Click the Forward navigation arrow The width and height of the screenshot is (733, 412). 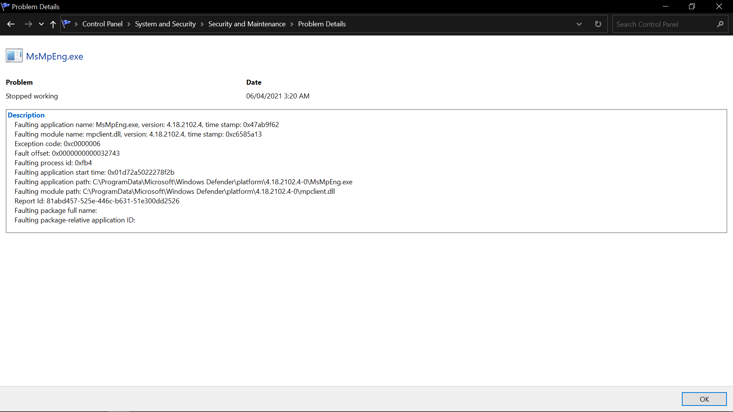28,24
